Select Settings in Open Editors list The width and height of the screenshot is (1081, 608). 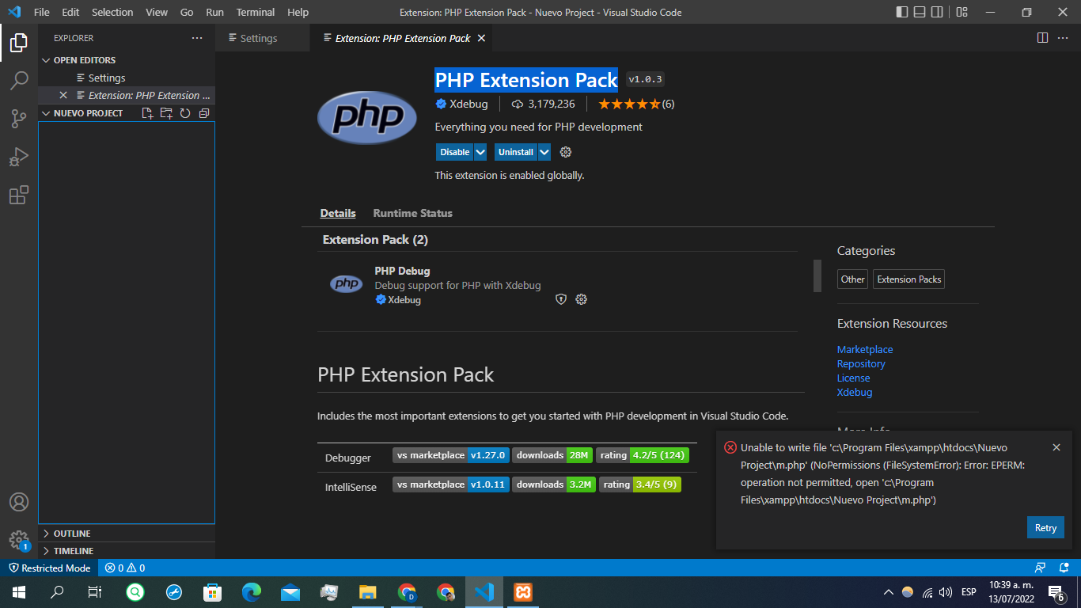click(127, 78)
